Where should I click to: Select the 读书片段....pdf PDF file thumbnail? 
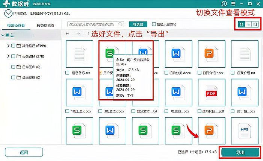click(212, 93)
